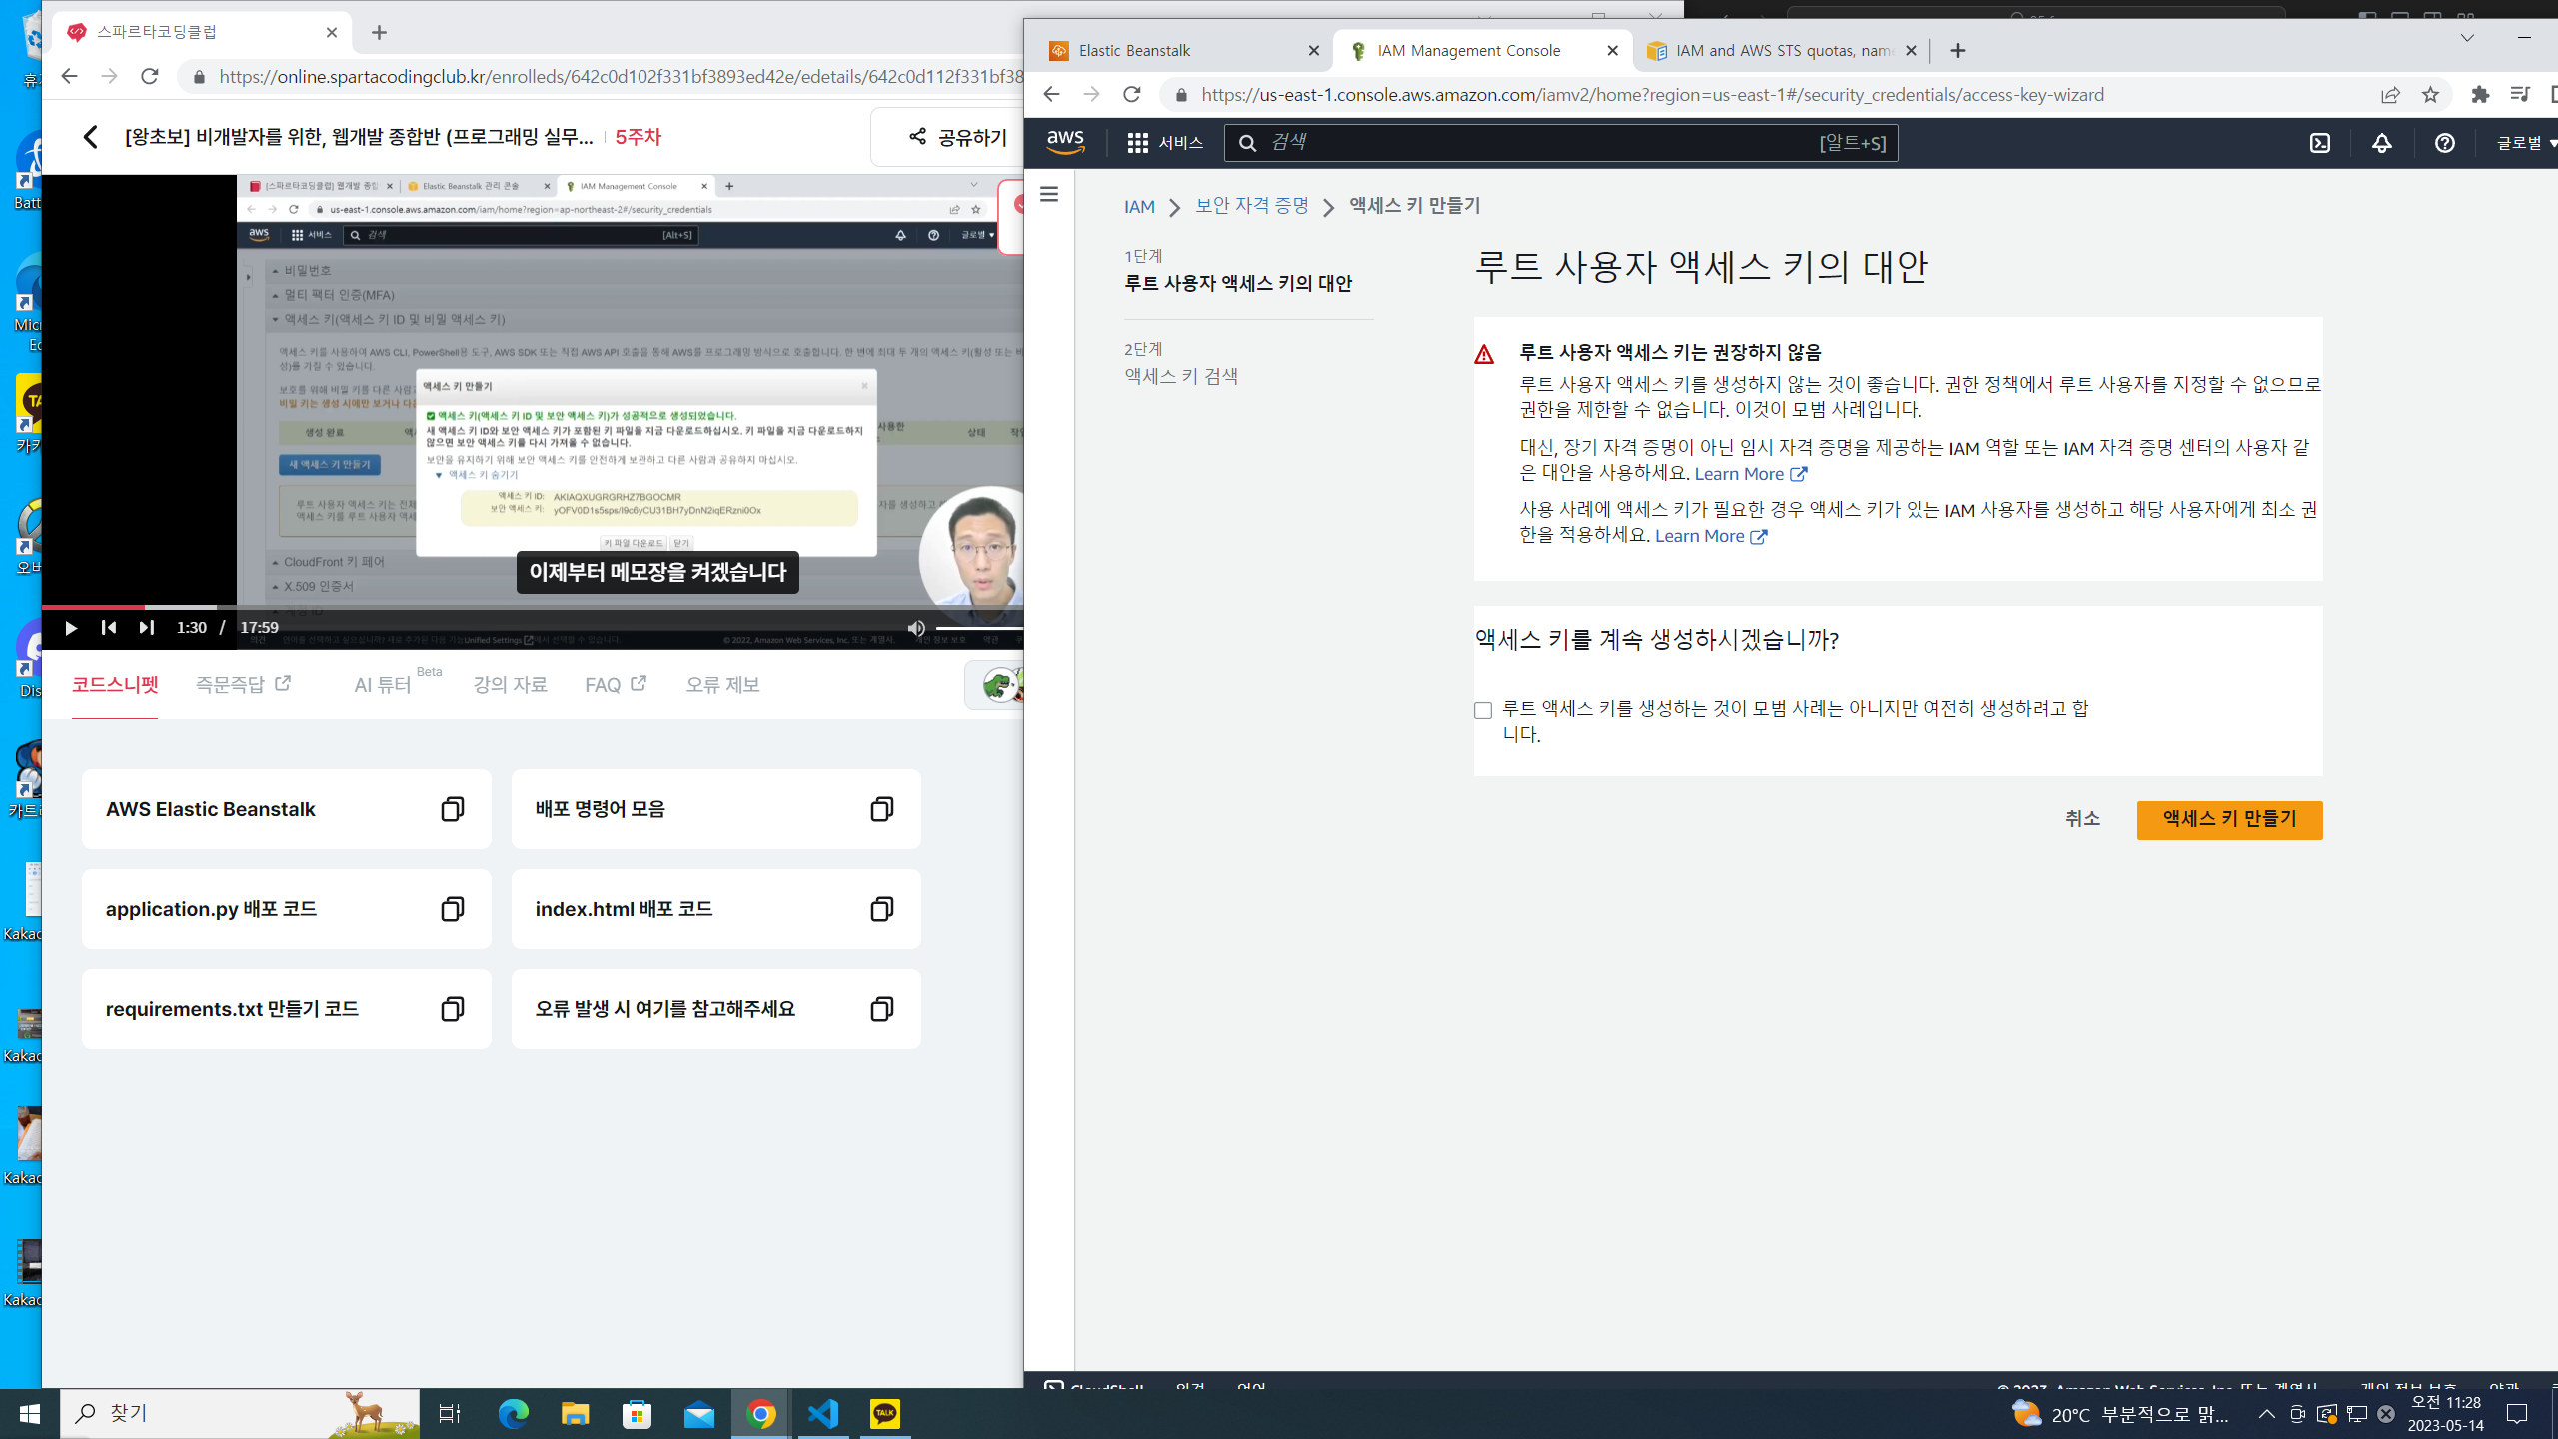Open Chrome extensions puzzle icon
The height and width of the screenshot is (1439, 2558).
coord(2480,94)
